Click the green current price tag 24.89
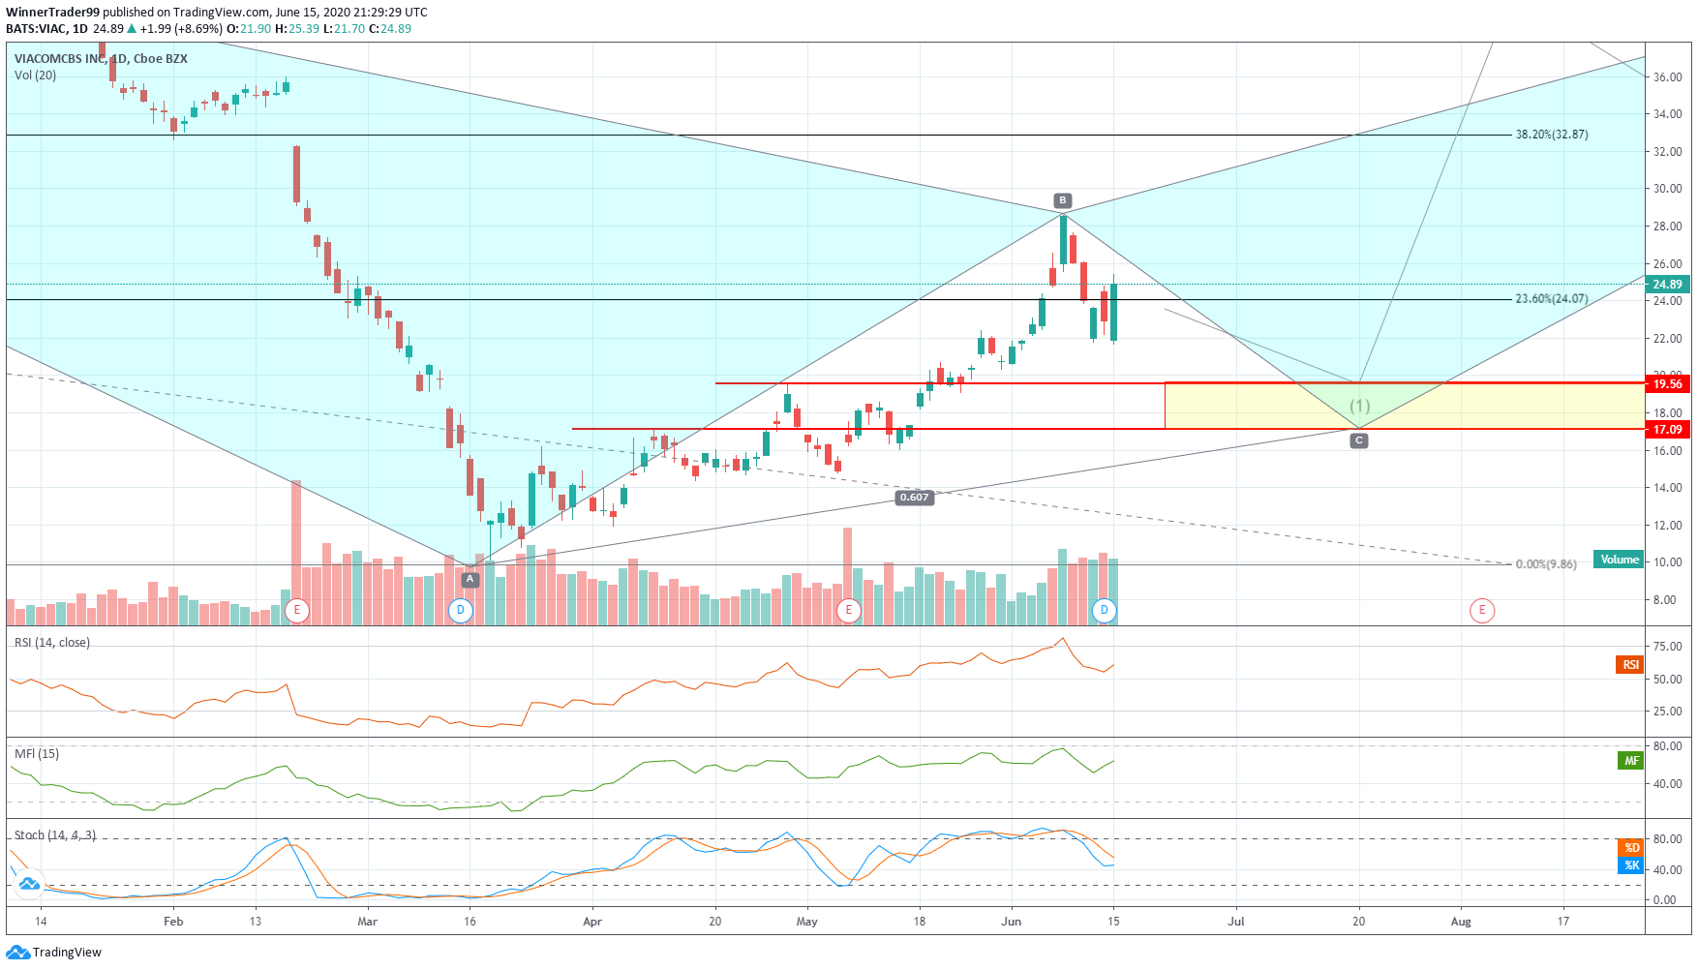Image resolution: width=1698 pixels, height=970 pixels. pyautogui.click(x=1668, y=285)
